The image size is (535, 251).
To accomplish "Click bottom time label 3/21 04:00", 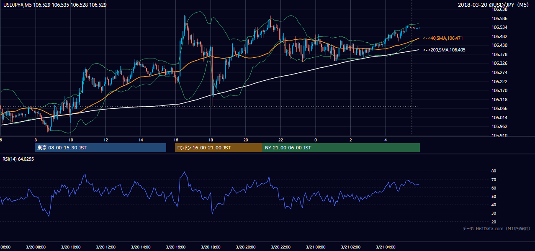I will tap(386, 247).
